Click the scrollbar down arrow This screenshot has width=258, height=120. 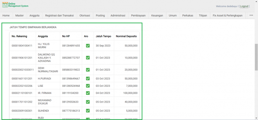(x=256, y=118)
